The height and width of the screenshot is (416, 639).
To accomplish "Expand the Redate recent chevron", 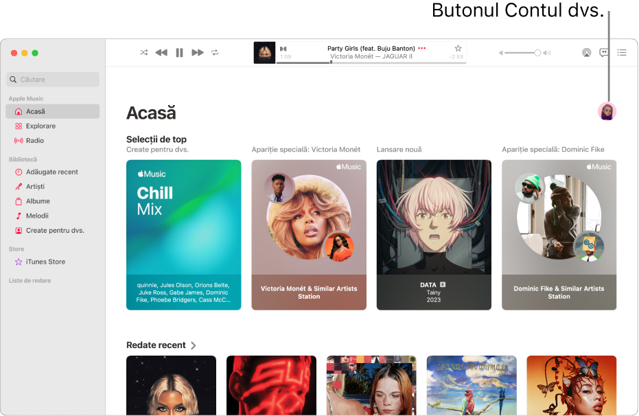I will coord(194,345).
